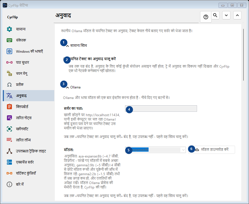This screenshot has width=249, height=204.
Task: Open the बारे में about page
Action: [x=28, y=184]
